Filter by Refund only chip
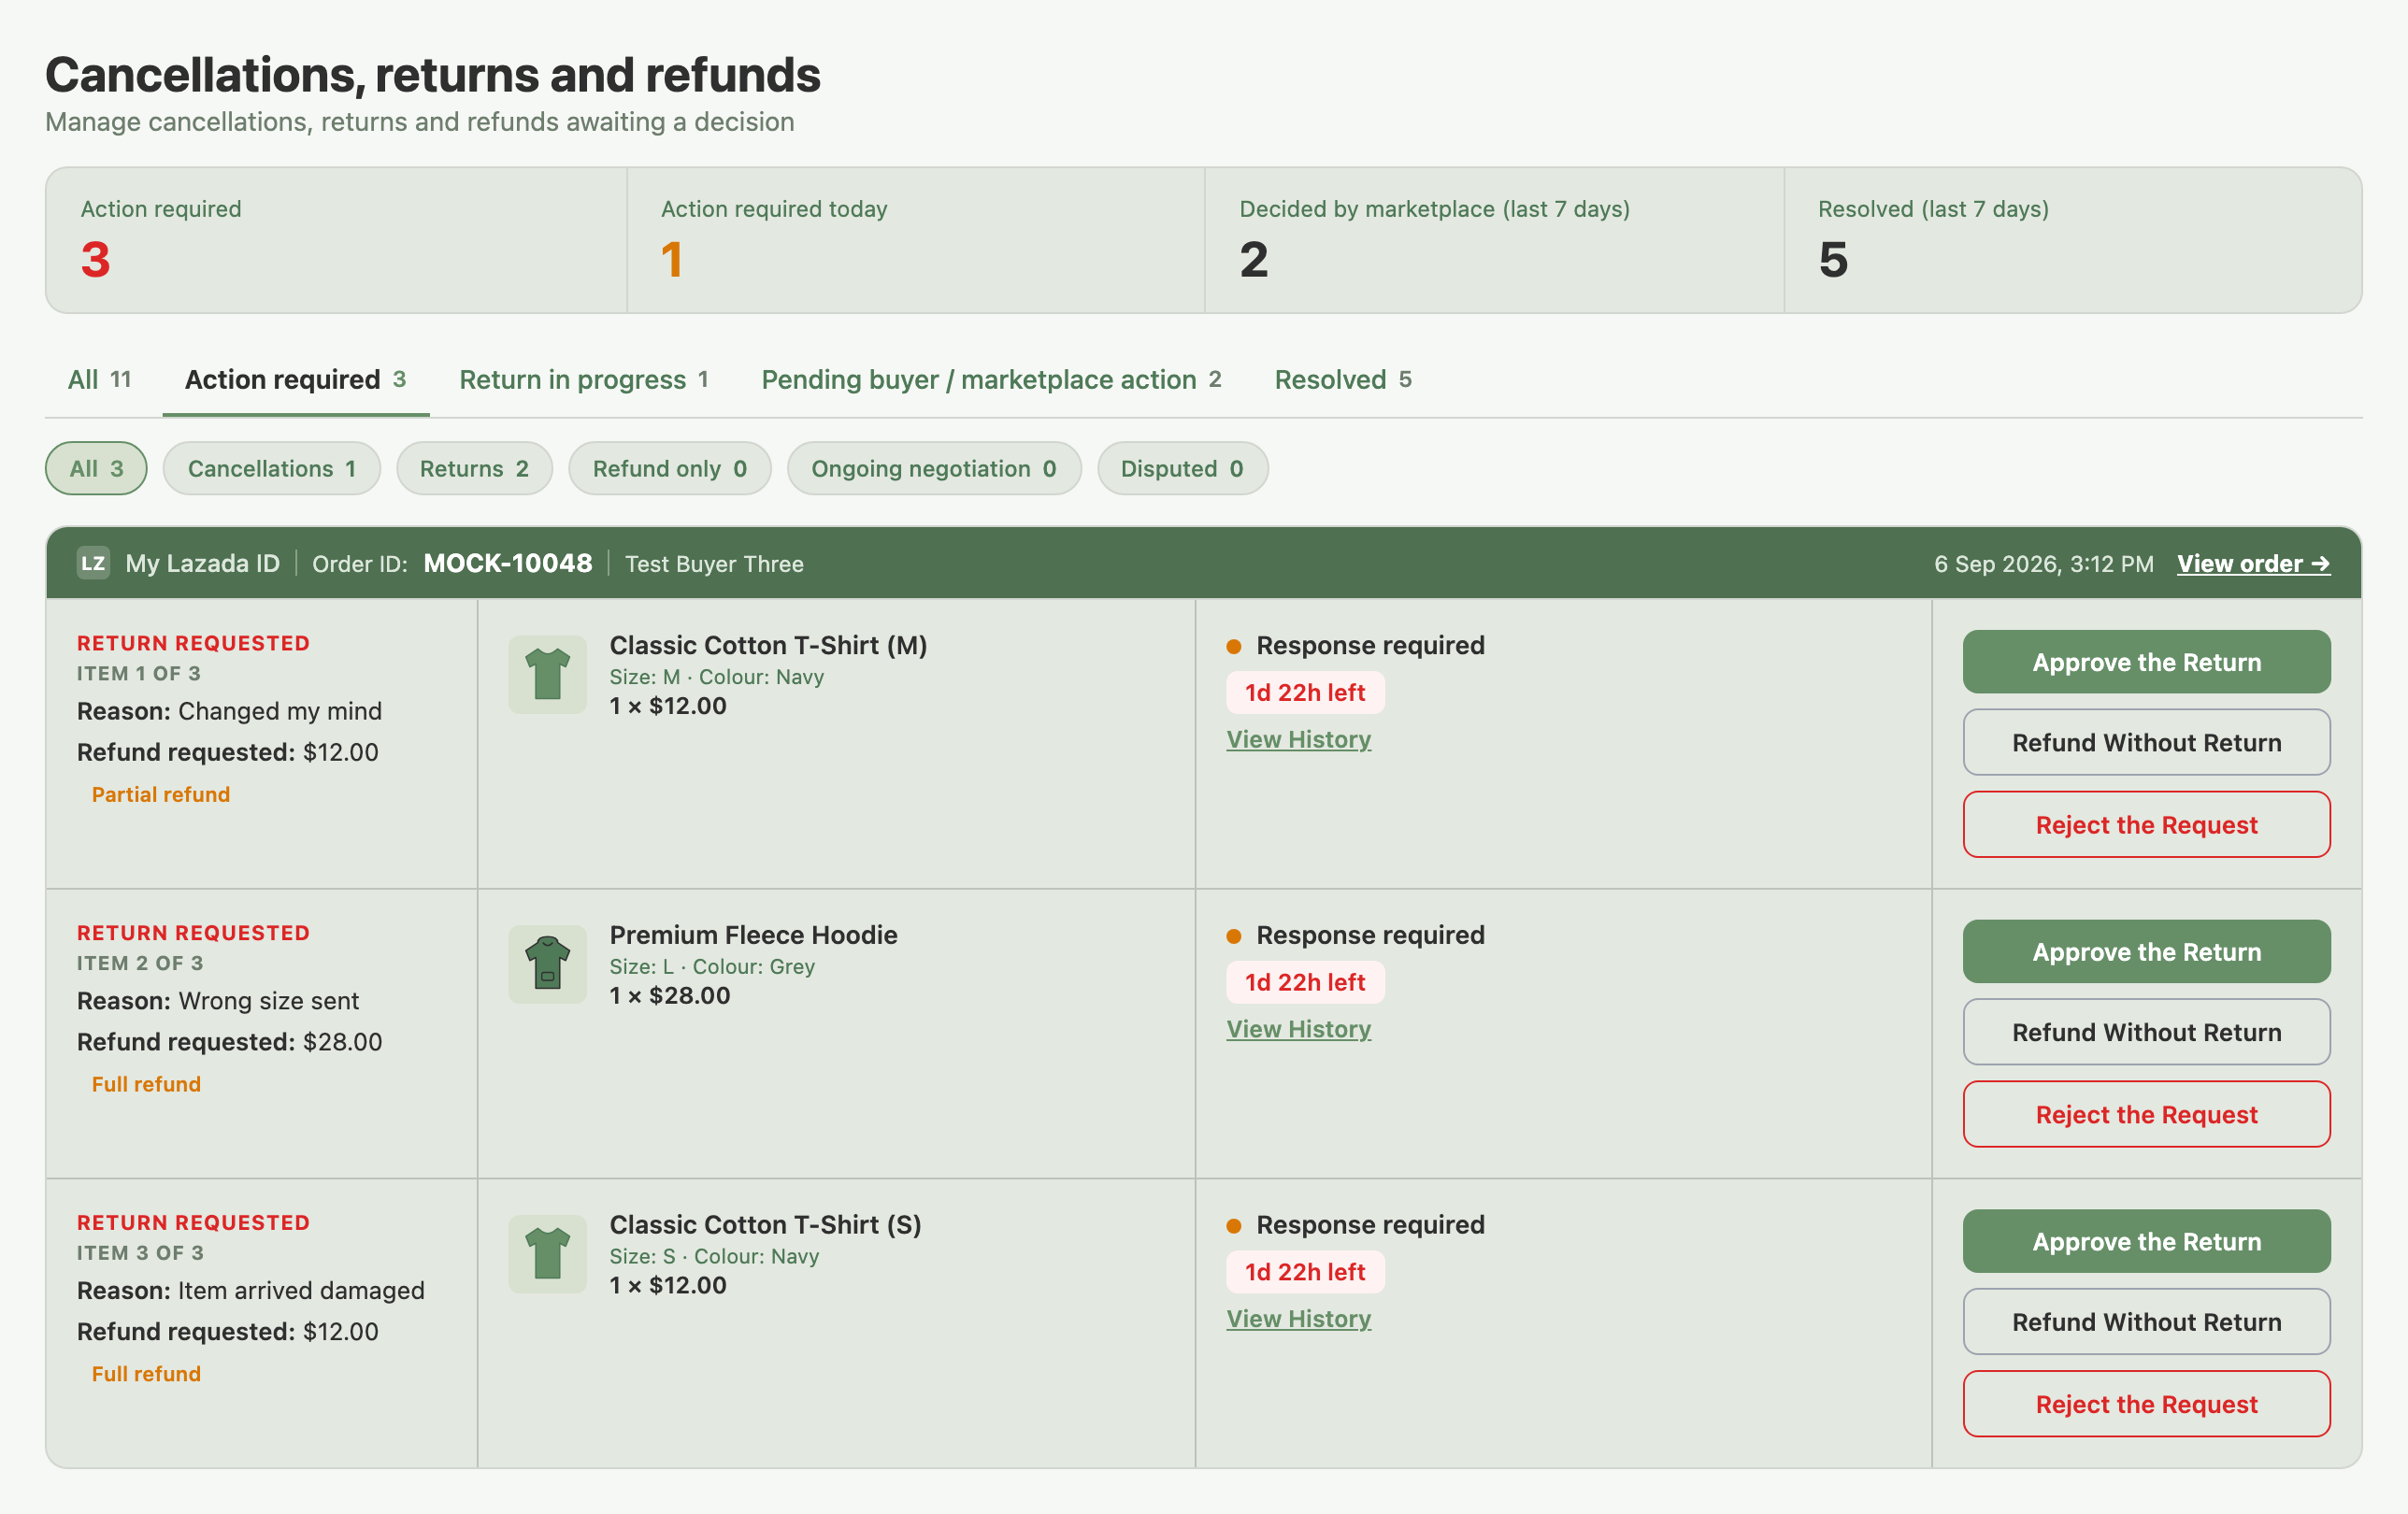The height and width of the screenshot is (1514, 2408). point(670,468)
